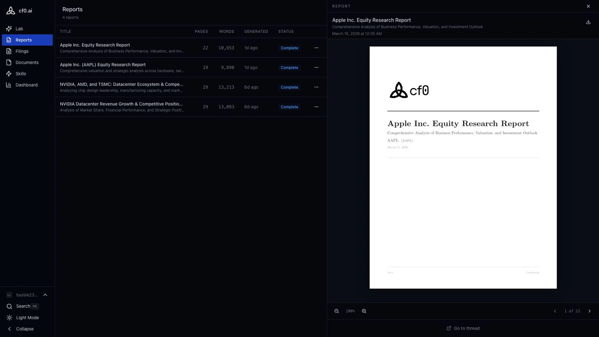The image size is (599, 337).
Task: Click the WORDS column header
Action: click(x=226, y=31)
